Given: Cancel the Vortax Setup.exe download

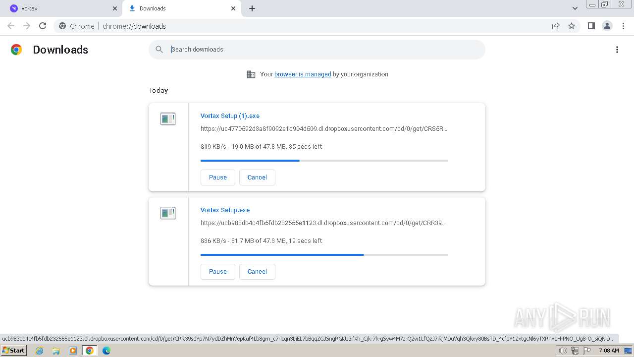Looking at the screenshot, I should point(257,272).
